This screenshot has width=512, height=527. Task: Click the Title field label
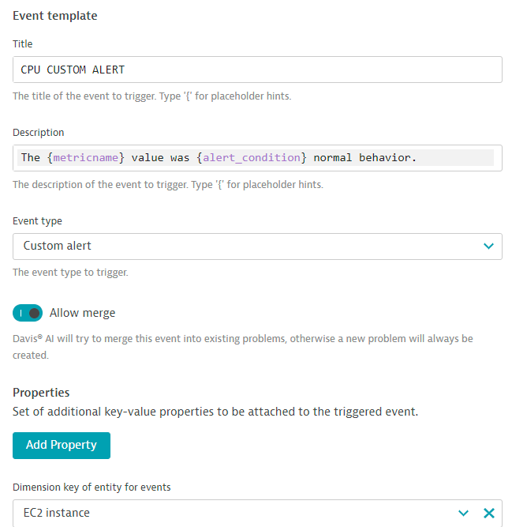coord(23,44)
